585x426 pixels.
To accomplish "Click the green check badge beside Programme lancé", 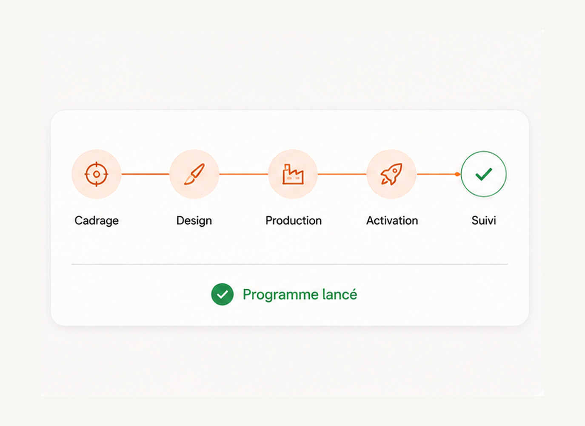I will tap(223, 294).
